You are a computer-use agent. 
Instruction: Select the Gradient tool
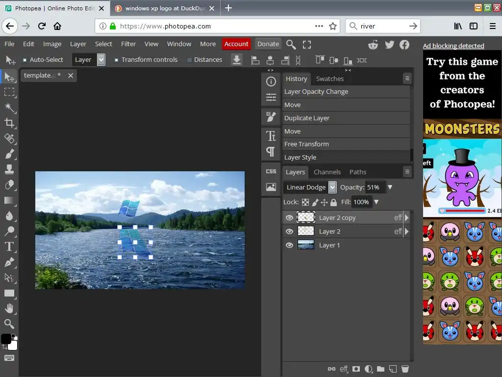(9, 200)
